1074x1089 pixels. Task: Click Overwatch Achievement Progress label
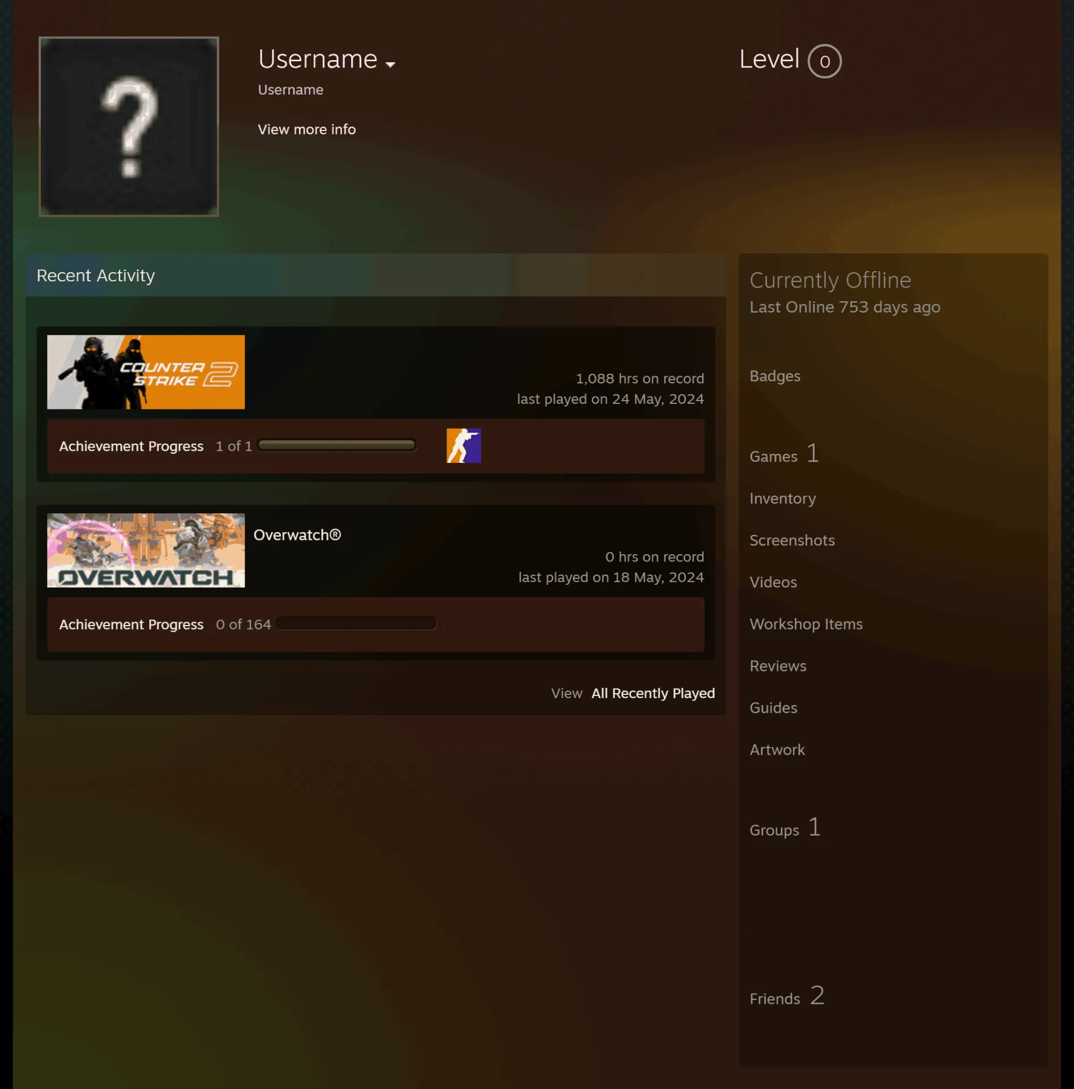click(x=131, y=624)
